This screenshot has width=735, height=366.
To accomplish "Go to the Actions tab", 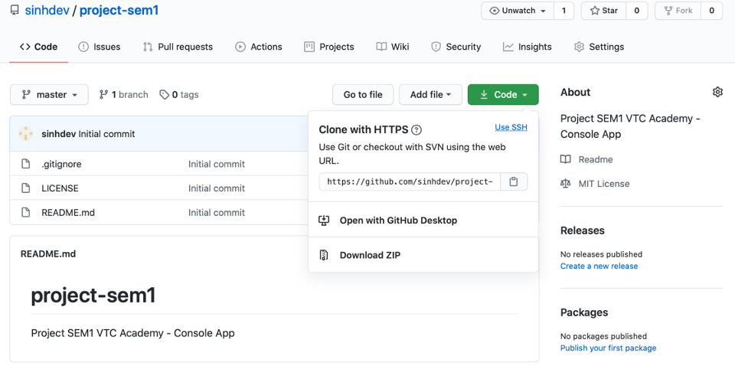I will pos(259,47).
